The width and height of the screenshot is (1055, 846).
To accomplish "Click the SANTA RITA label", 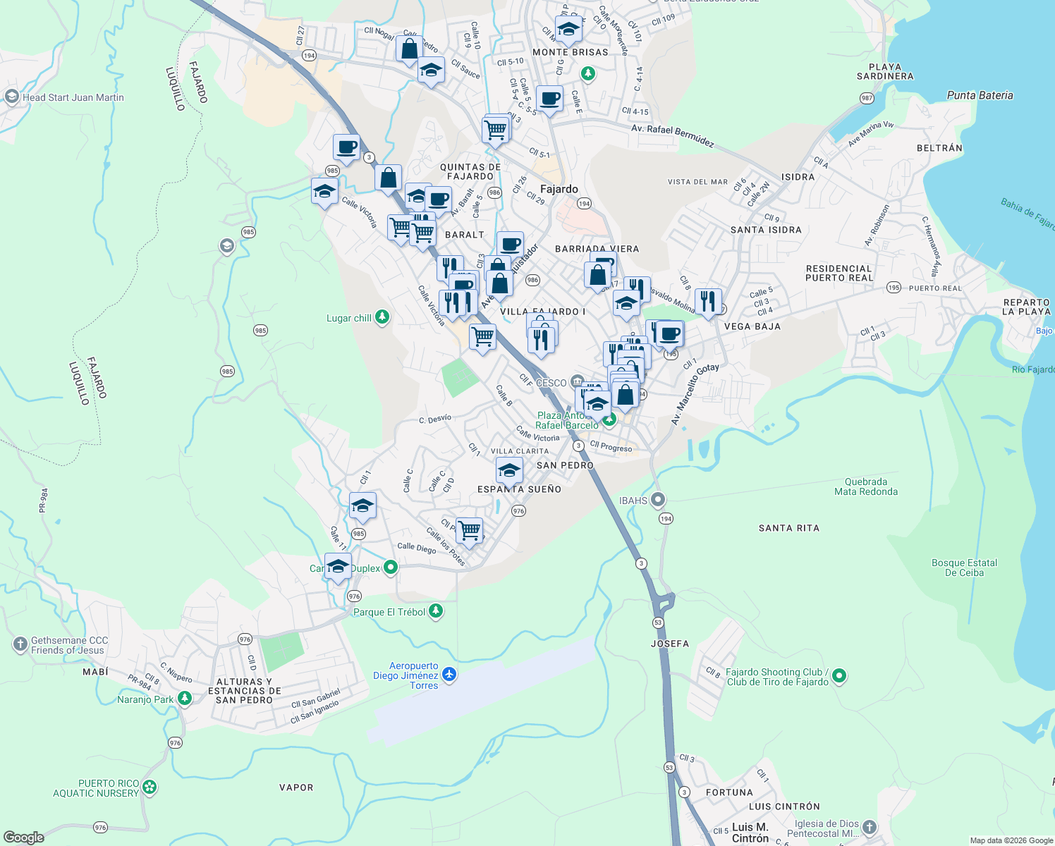I will (x=789, y=528).
